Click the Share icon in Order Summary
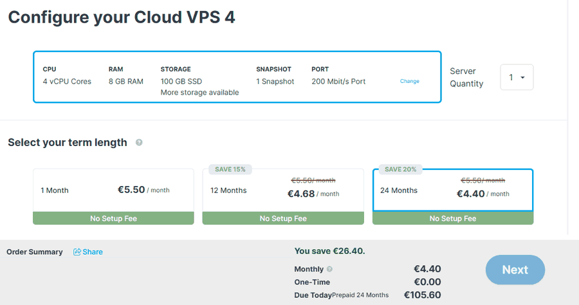 tap(77, 252)
